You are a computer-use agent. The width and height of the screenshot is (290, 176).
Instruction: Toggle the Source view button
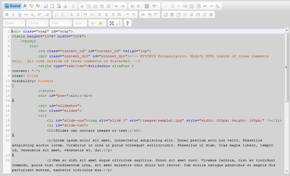tap(13, 6)
